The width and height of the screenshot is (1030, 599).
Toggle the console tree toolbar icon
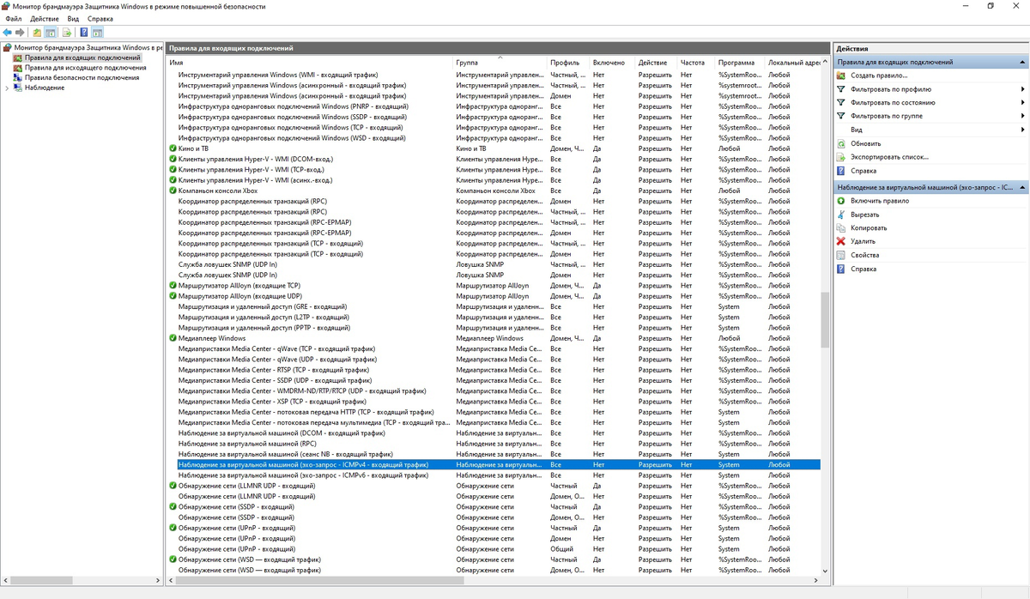(x=51, y=32)
